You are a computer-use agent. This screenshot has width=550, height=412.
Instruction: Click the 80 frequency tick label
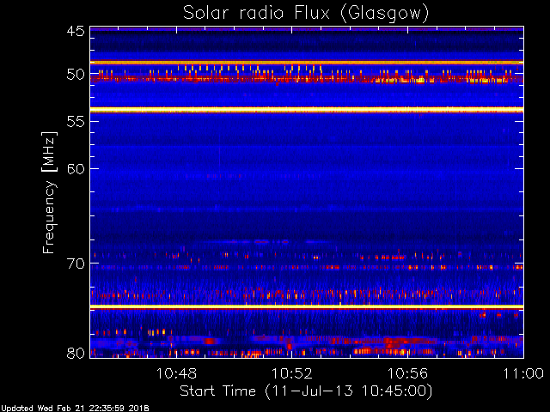click(x=76, y=353)
